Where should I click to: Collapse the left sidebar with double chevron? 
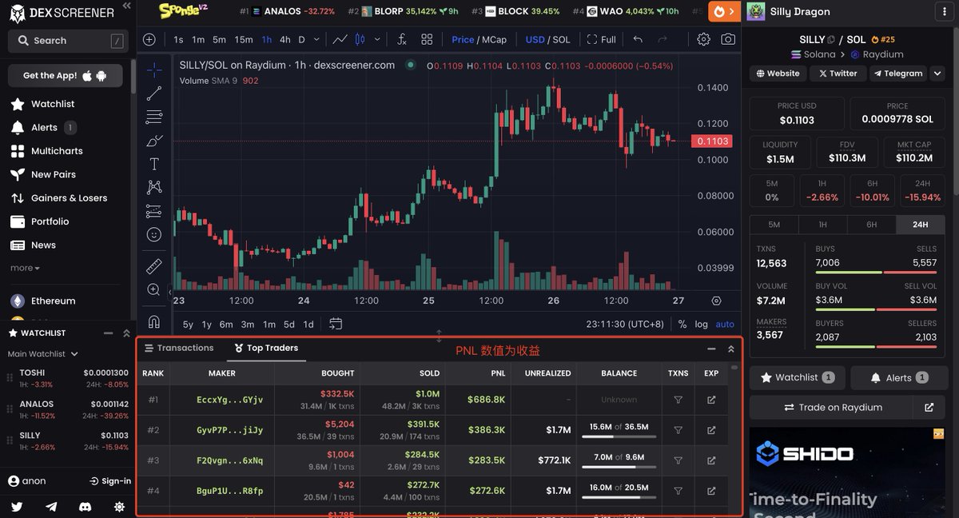click(x=126, y=6)
